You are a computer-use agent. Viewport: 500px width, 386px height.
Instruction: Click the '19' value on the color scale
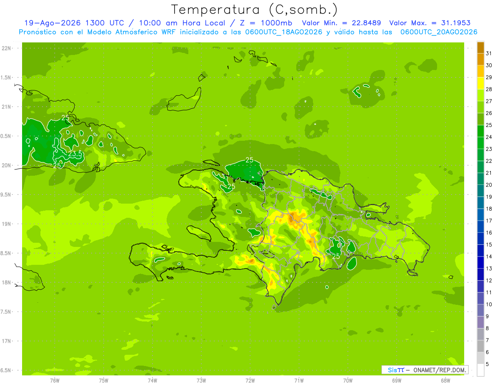click(489, 197)
